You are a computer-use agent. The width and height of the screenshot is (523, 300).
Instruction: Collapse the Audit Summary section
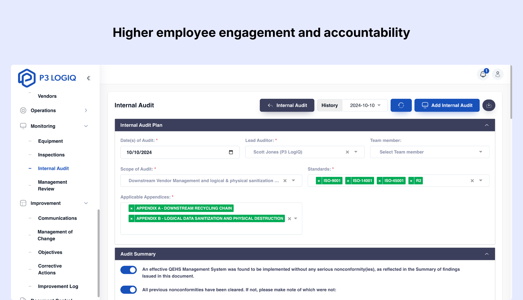[487, 254]
